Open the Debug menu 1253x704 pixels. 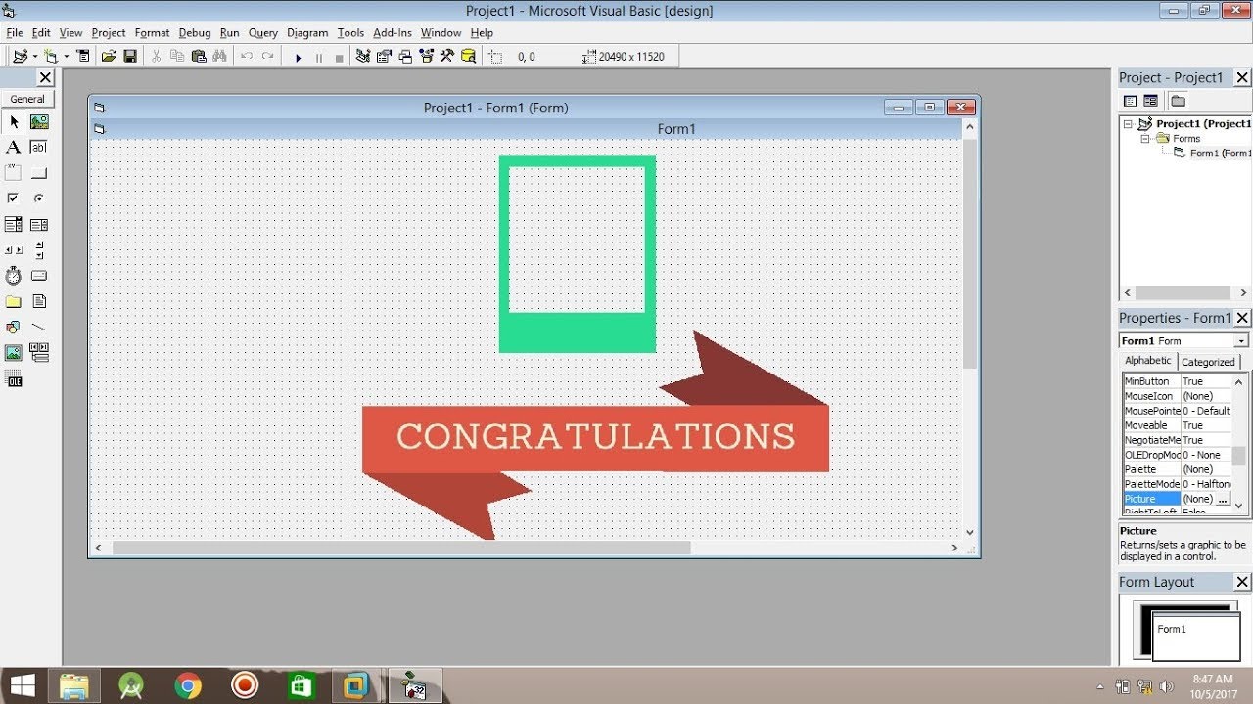(x=195, y=33)
